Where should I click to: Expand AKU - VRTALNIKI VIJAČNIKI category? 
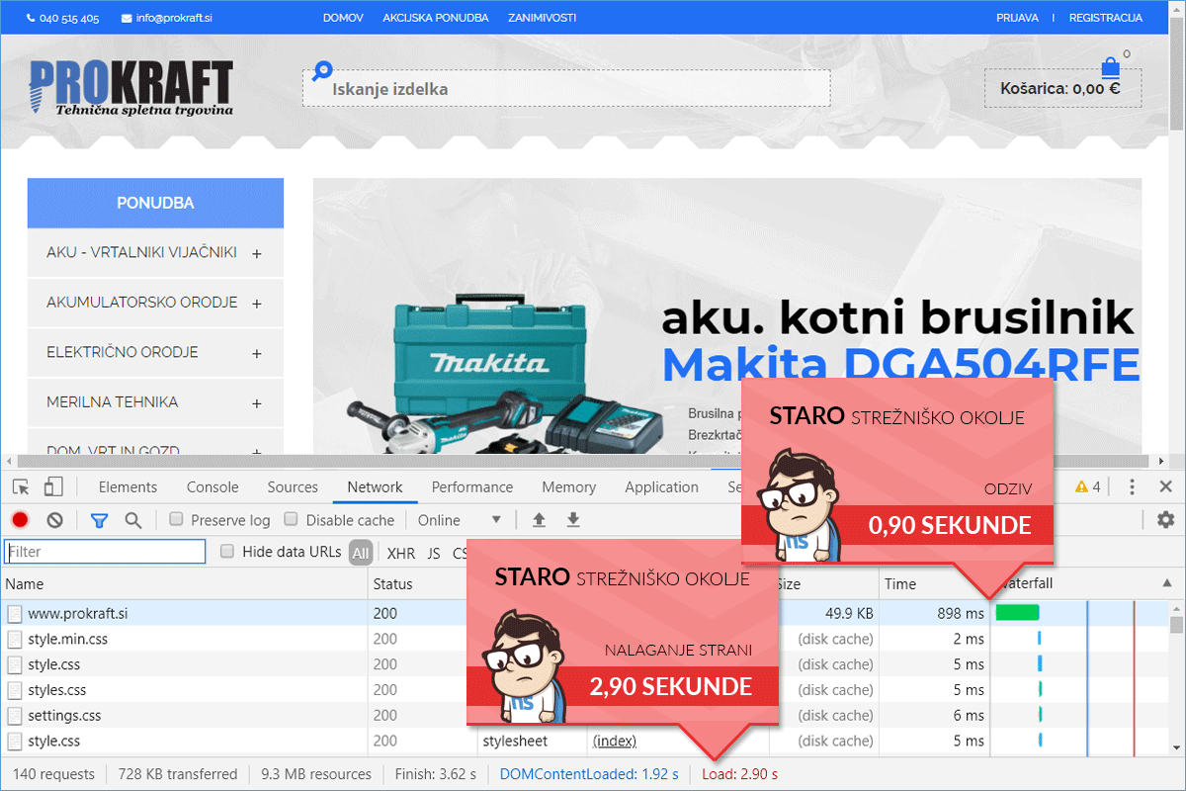[x=257, y=253]
